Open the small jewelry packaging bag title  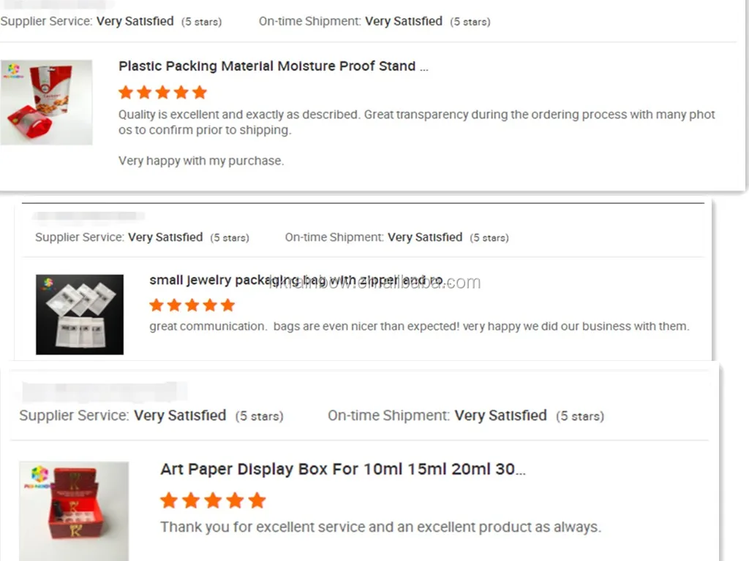(297, 280)
